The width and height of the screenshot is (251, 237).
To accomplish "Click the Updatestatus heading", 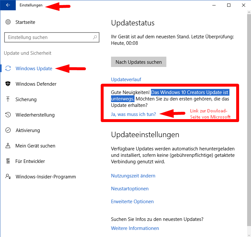I will 133,23.
